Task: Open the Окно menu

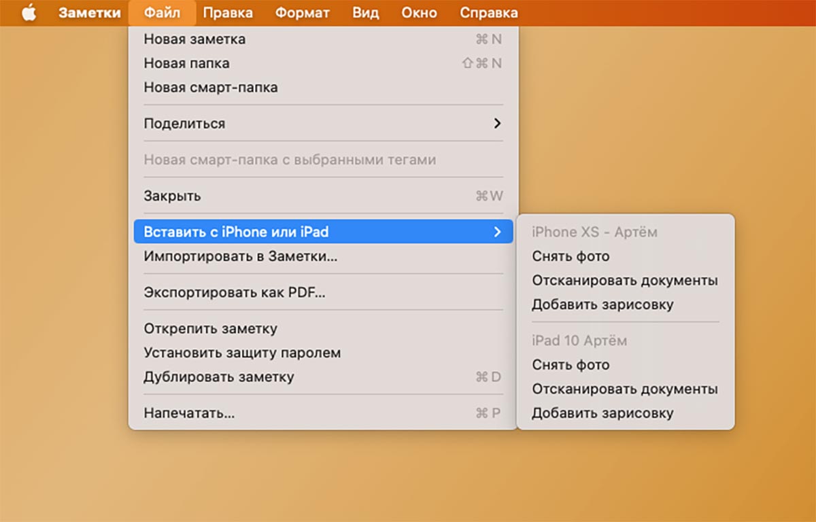Action: [419, 13]
